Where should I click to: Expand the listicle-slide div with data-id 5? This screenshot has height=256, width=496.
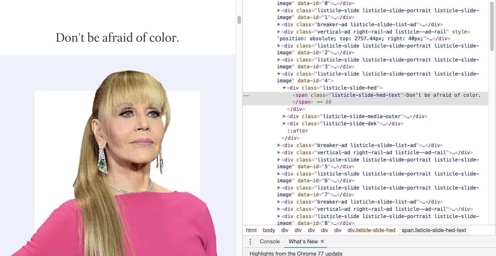point(279,160)
